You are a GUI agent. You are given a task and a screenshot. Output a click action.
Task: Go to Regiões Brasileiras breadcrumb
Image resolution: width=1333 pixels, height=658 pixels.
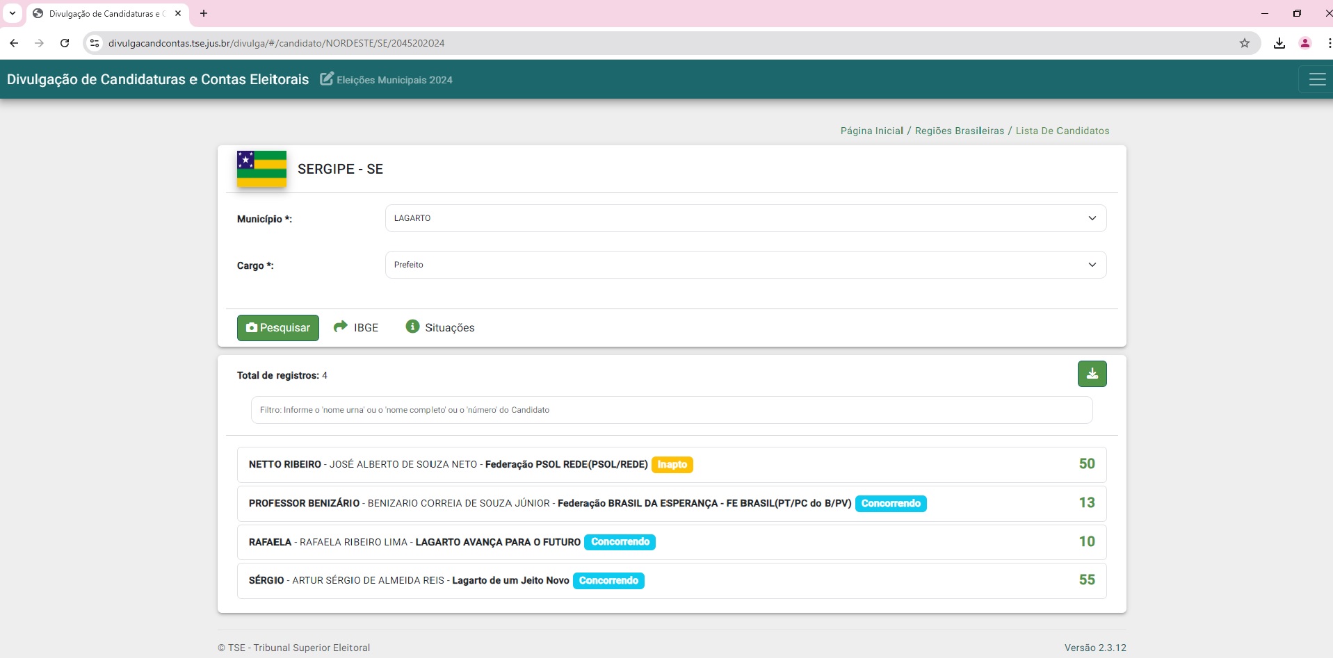coord(960,131)
